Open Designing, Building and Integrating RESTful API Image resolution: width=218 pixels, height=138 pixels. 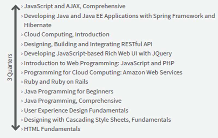tap(88, 44)
